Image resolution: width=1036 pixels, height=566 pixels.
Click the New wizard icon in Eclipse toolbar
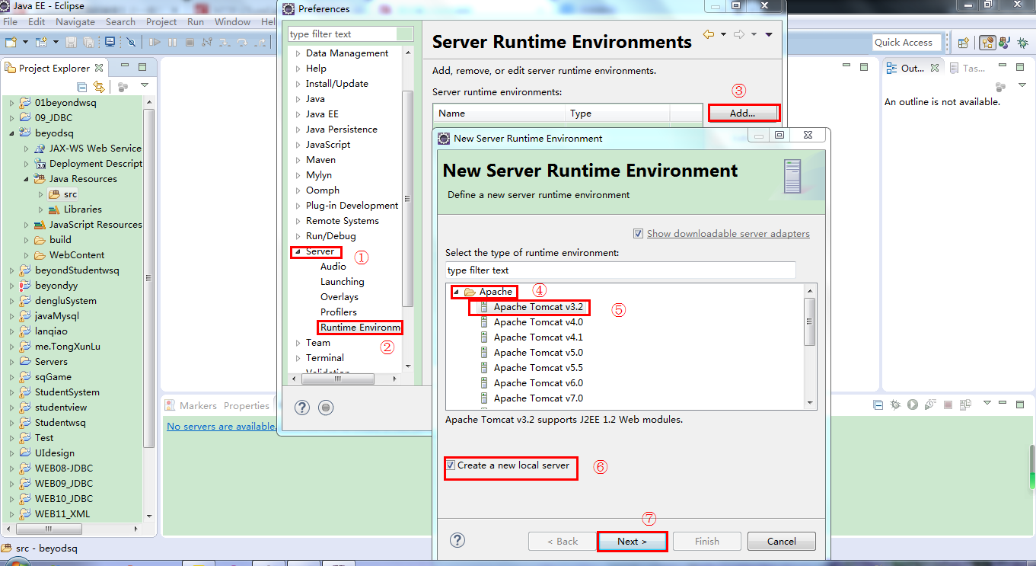coord(12,43)
